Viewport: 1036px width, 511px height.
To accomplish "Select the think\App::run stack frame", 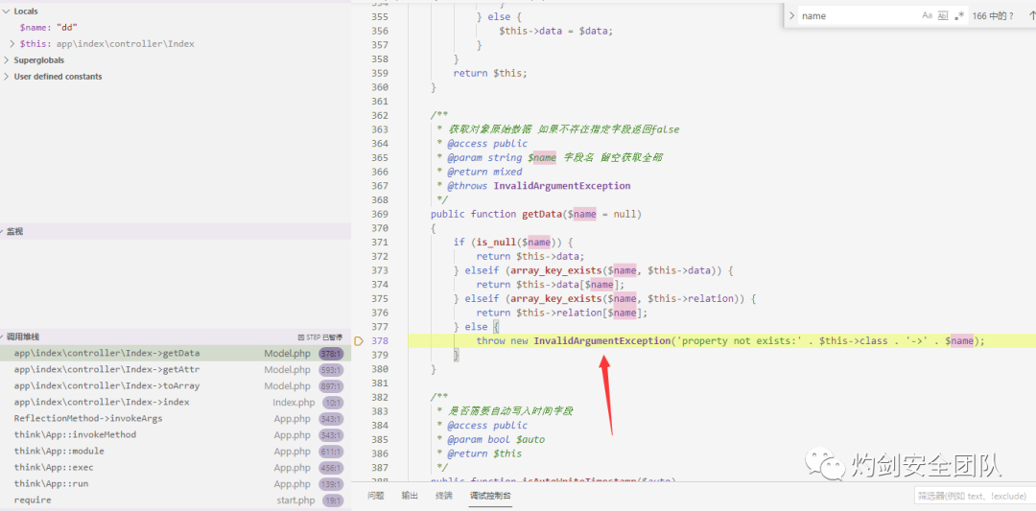I will (x=176, y=484).
